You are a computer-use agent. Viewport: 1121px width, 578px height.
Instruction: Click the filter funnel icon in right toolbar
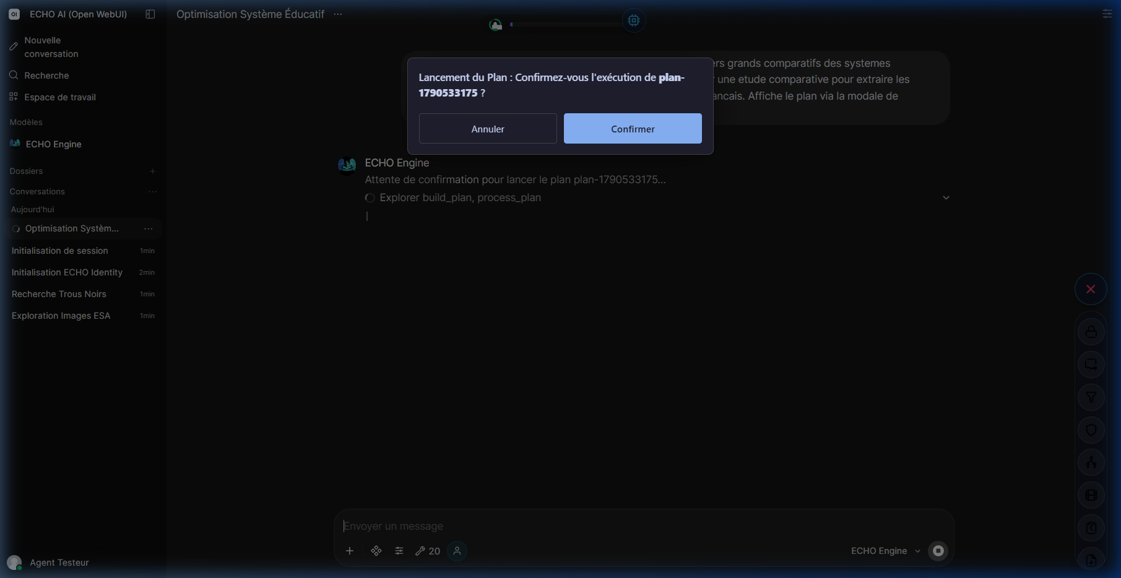click(1091, 397)
